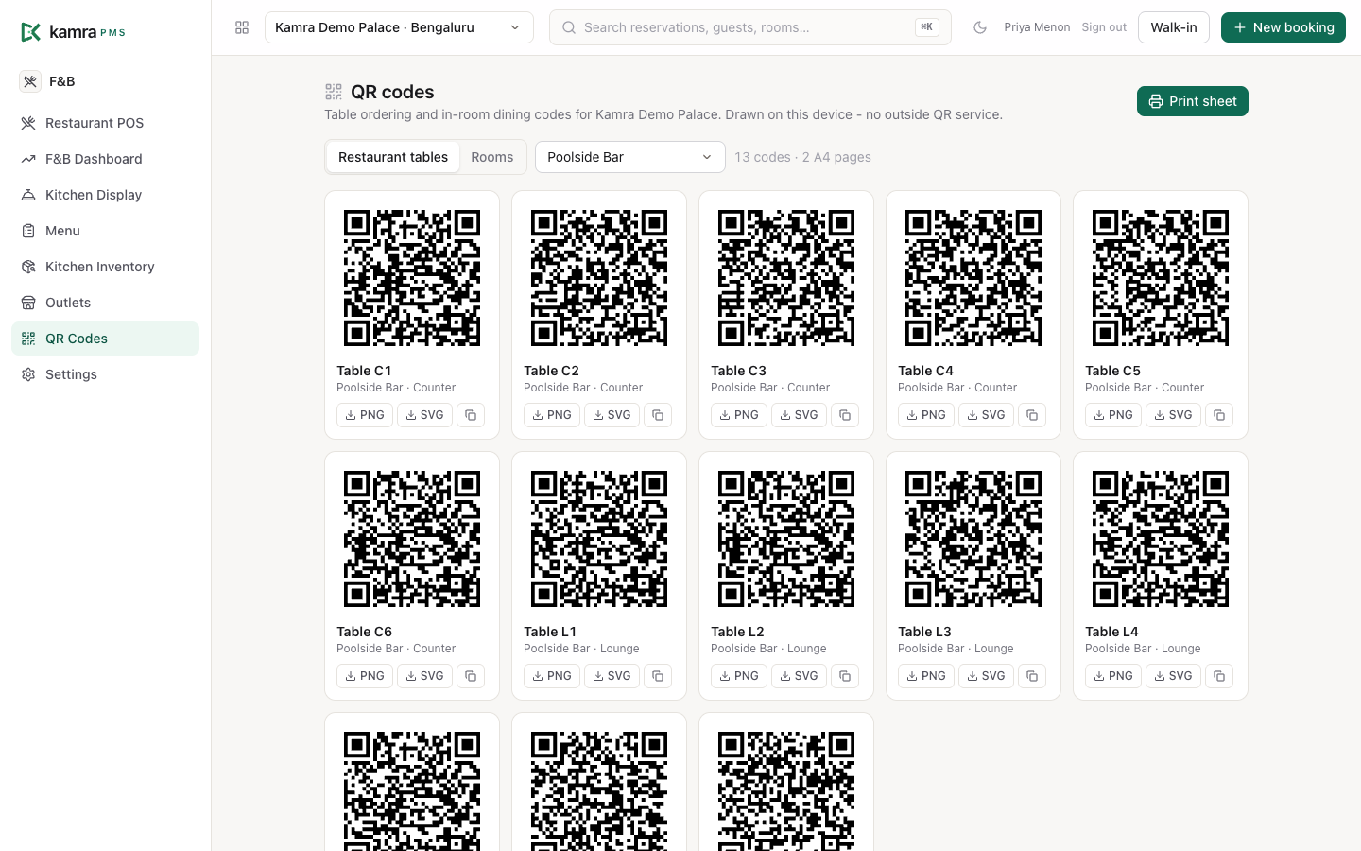The image size is (1361, 851).
Task: Go to F&B Dashboard
Action: pos(105,159)
